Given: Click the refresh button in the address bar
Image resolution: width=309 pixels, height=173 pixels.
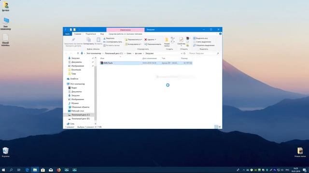Looking at the screenshot, I should click(184, 53).
